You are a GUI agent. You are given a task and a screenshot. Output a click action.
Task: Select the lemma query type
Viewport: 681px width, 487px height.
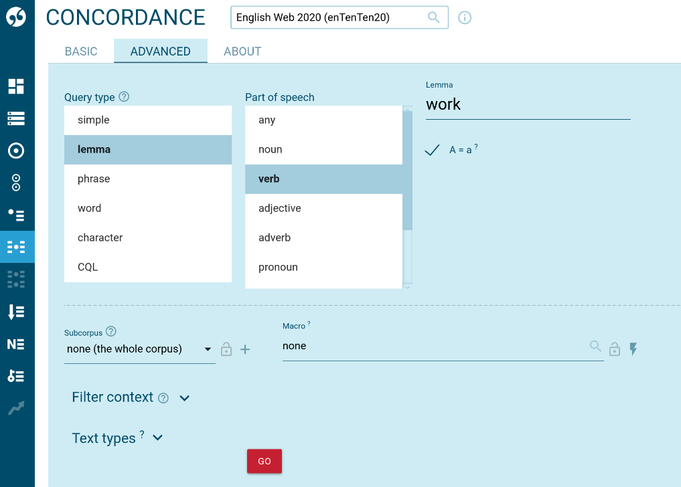[147, 149]
